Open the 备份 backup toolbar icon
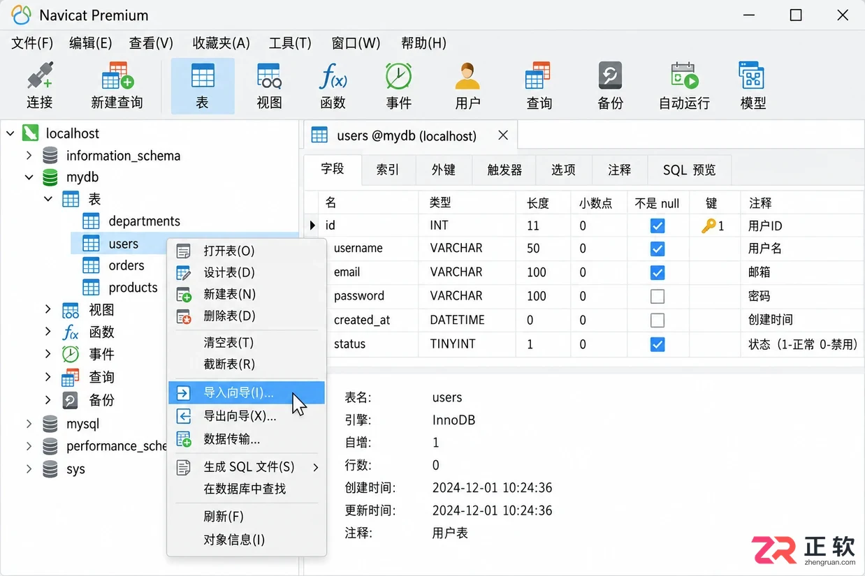Screen dimensions: 865x576 coord(610,85)
